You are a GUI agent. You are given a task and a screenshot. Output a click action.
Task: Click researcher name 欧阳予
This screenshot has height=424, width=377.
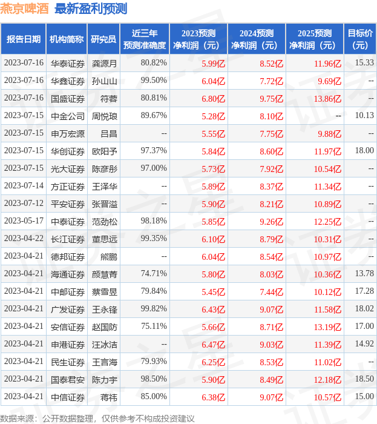[105, 151]
